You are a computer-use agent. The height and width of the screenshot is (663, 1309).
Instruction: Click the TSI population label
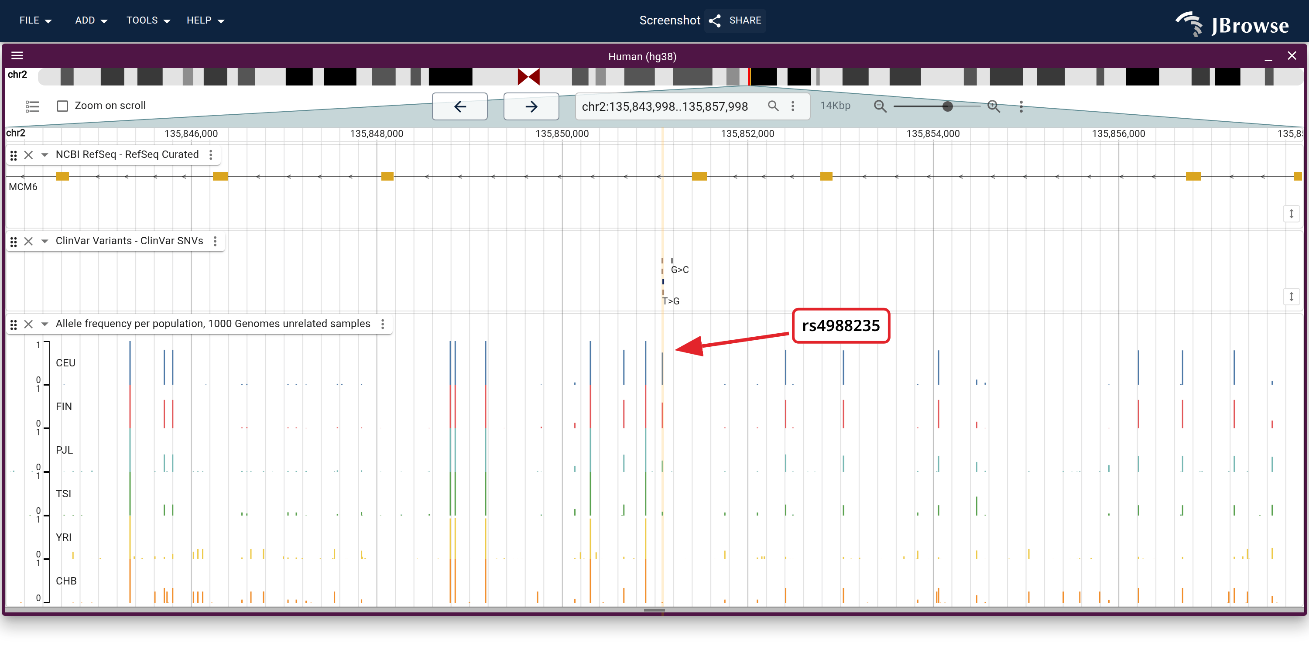(64, 494)
